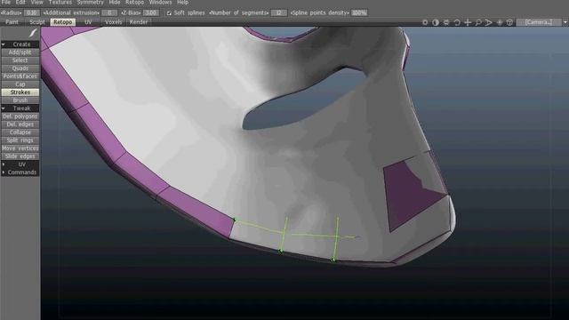Click the Number of segments value field
The image size is (569, 320).
tap(278, 12)
